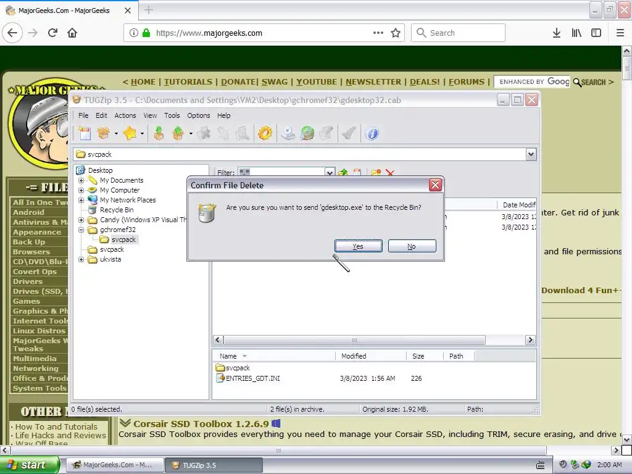Click the Extract green-up-arrow box icon

[178, 133]
